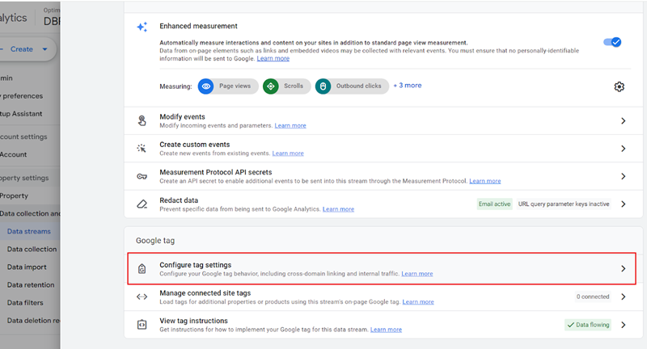647x349 pixels.
Task: Click the Enhanced measurement heading
Action: click(198, 26)
